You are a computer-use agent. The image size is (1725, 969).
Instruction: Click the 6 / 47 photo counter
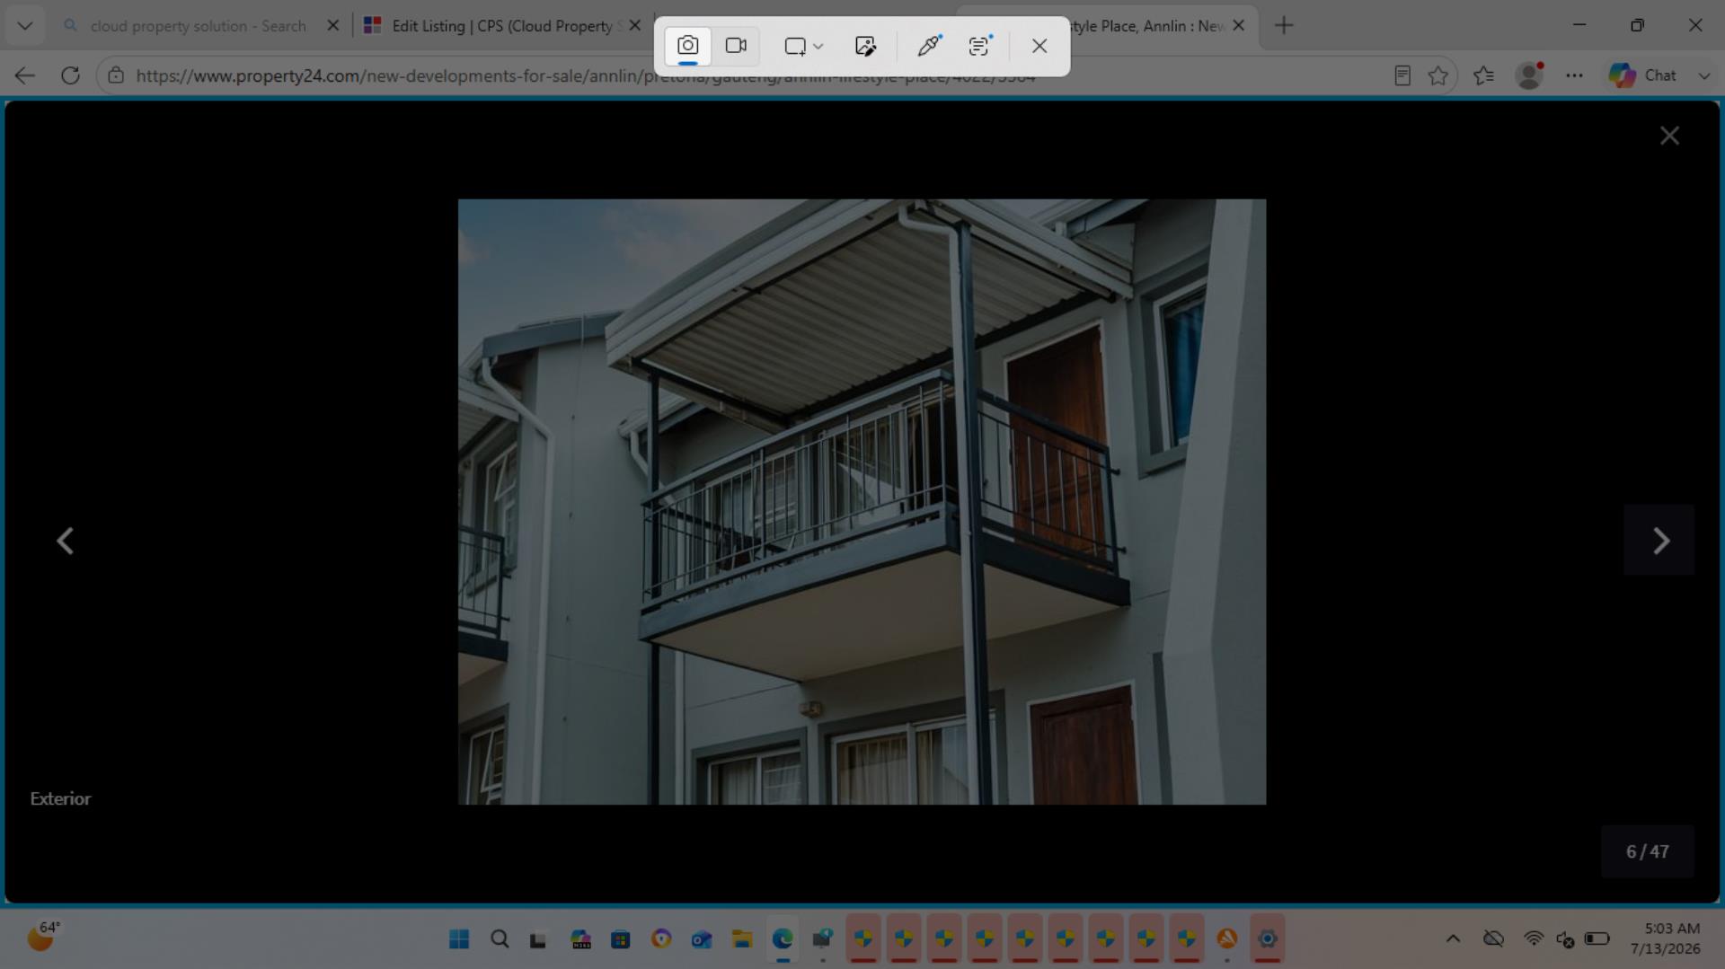pyautogui.click(x=1647, y=851)
